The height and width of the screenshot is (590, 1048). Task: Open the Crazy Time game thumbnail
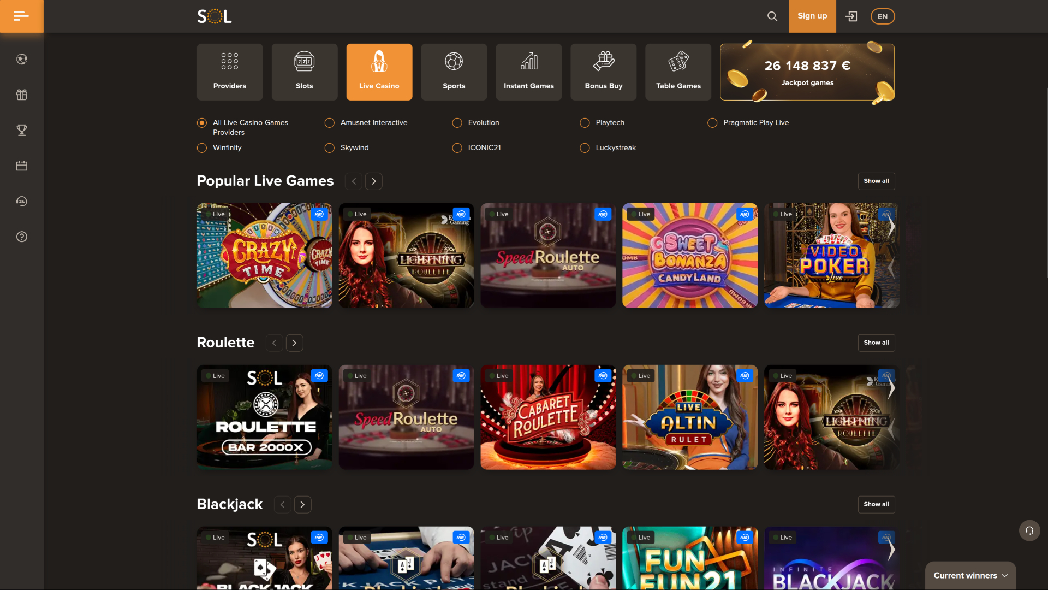point(264,255)
